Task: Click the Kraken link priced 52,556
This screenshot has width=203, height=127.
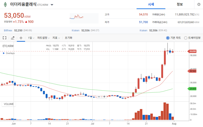Action: 143,30
